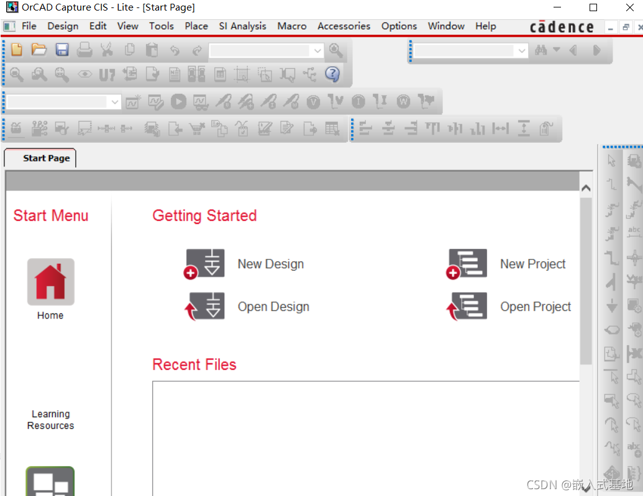Image resolution: width=643 pixels, height=496 pixels.
Task: Click the Undo arrow icon
Action: [175, 50]
